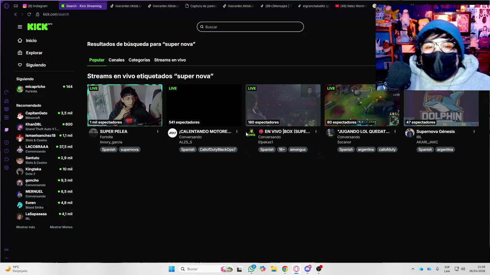Open options menu for JUGANDO LOL stream

point(395,131)
